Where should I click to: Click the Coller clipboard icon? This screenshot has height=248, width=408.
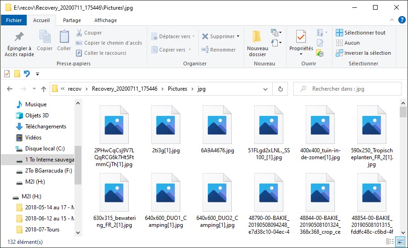(64, 37)
